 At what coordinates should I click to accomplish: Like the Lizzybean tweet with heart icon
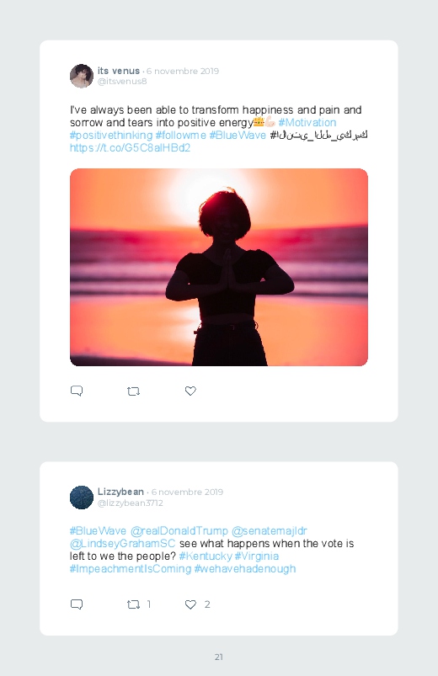pyautogui.click(x=190, y=604)
